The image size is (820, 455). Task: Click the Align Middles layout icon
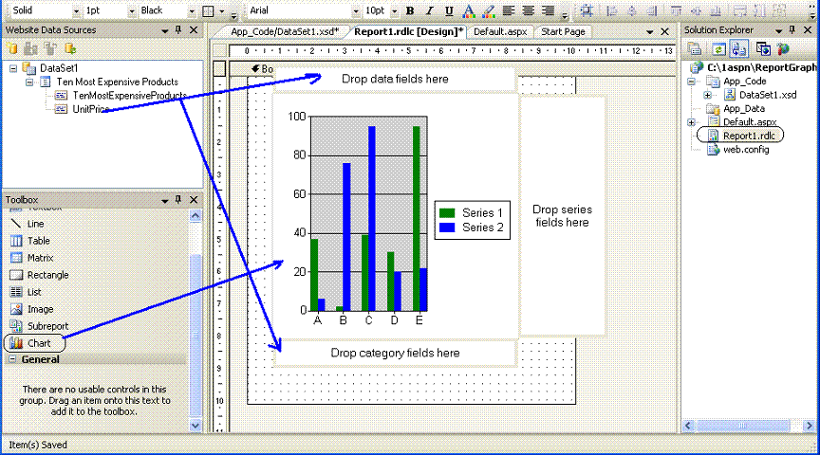tap(696, 10)
